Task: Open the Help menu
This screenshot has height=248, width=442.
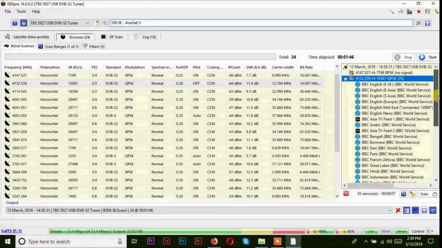Action: [x=36, y=11]
